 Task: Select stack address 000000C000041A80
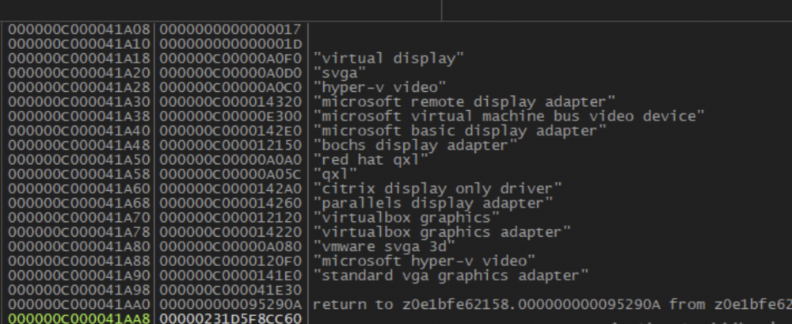click(78, 246)
